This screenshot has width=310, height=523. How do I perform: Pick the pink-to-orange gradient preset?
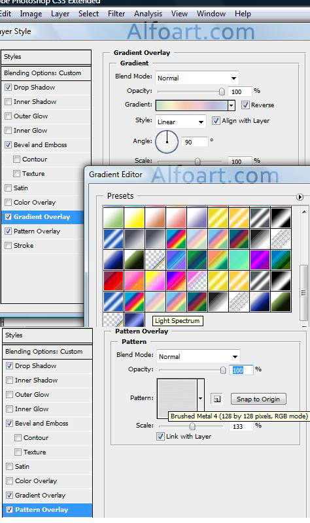134,280
